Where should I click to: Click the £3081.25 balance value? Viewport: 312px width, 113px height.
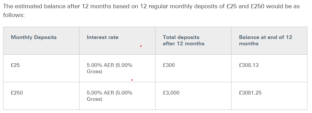click(x=250, y=93)
